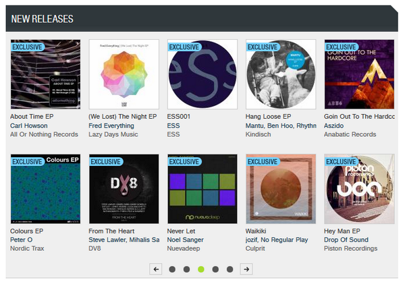Open artist Fred Everything
The width and height of the screenshot is (405, 284).
(111, 125)
